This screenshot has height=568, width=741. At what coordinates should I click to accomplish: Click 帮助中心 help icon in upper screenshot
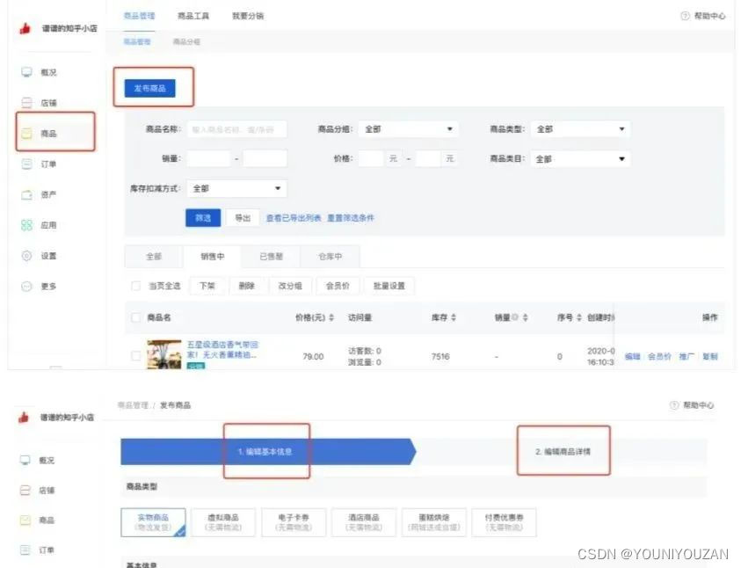[x=686, y=16]
